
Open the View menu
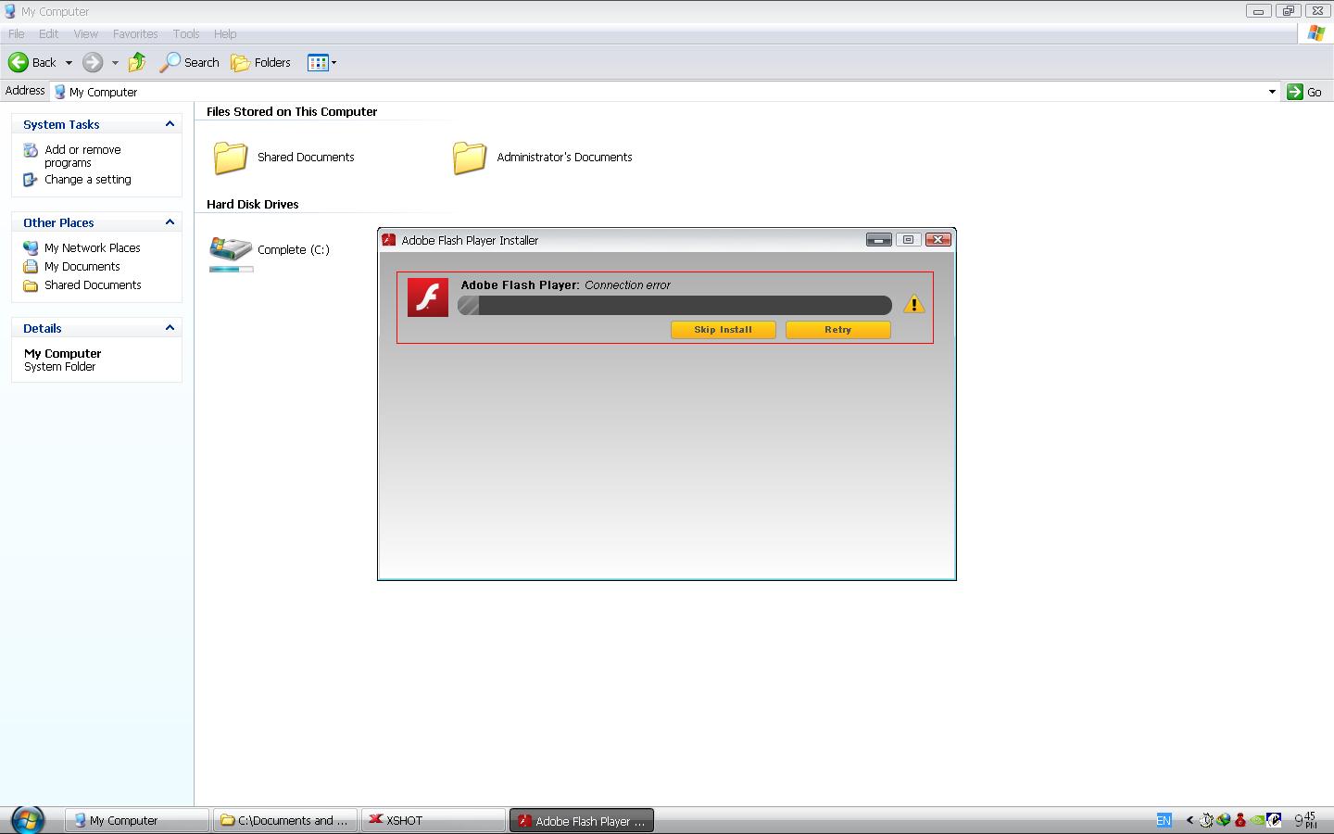[85, 33]
